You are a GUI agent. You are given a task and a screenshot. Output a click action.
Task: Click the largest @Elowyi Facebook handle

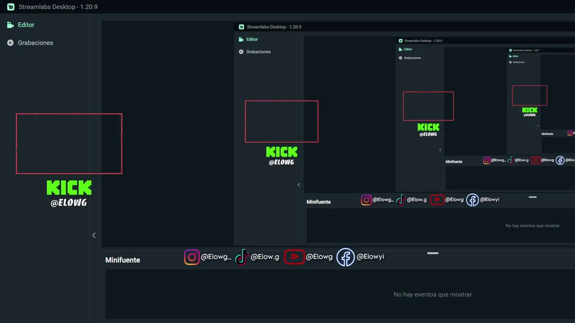pos(370,257)
